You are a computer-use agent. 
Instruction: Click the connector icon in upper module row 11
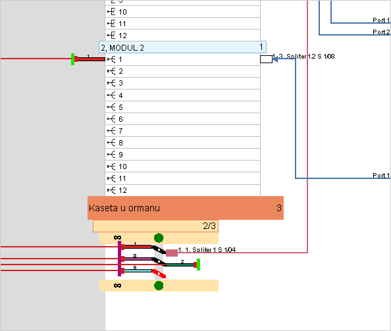[111, 24]
